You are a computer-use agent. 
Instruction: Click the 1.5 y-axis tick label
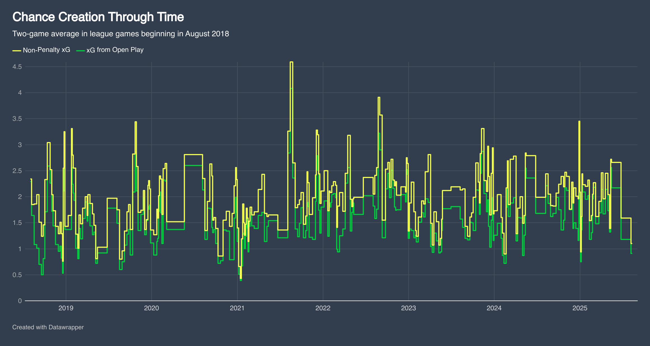(x=17, y=223)
